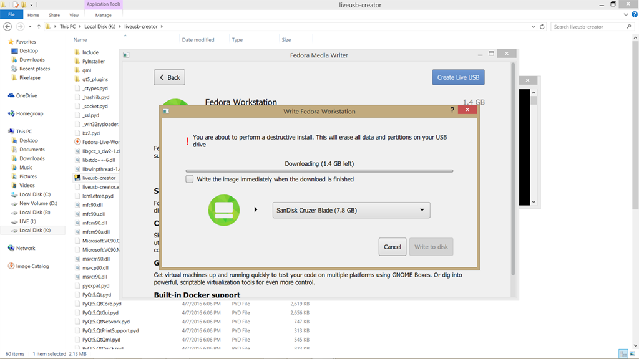Select Application Tools contextual tab
The image size is (639, 359).
(104, 4)
